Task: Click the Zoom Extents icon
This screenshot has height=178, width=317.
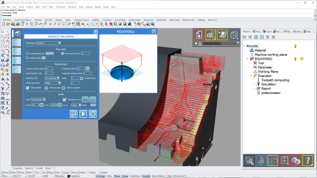Action: click(x=64, y=24)
